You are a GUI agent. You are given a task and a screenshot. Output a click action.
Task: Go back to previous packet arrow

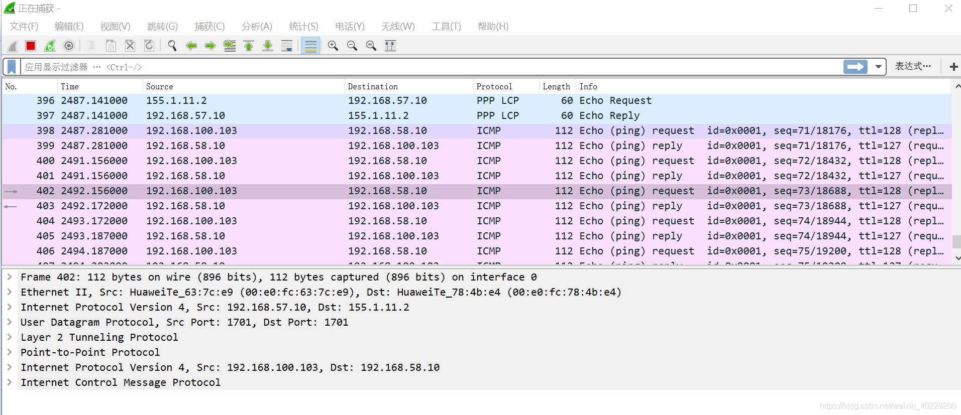pos(191,46)
